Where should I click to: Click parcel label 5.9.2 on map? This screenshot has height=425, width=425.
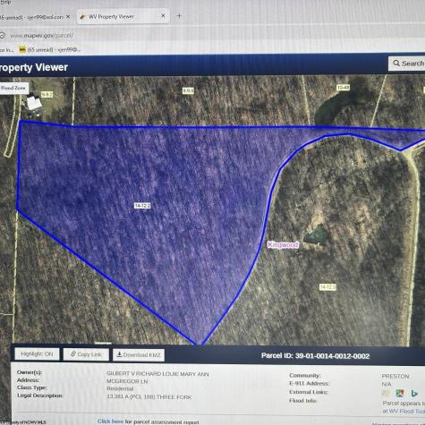[47, 95]
